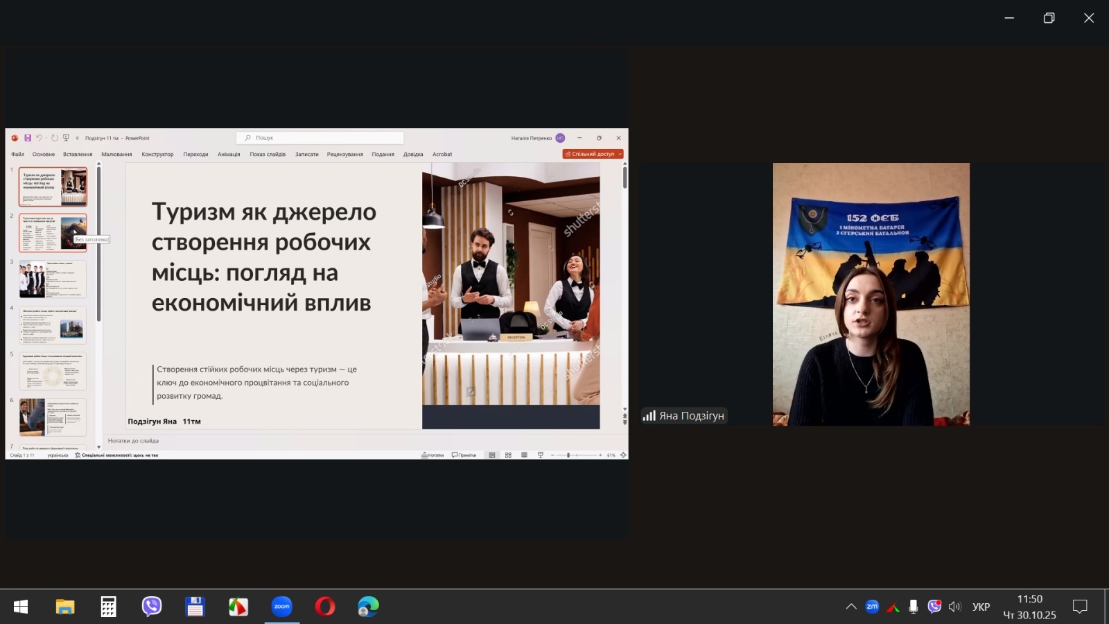
Task: Start slideshow from quick access toolbar icon
Action: pos(66,138)
